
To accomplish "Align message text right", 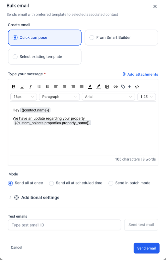I will (73, 87).
